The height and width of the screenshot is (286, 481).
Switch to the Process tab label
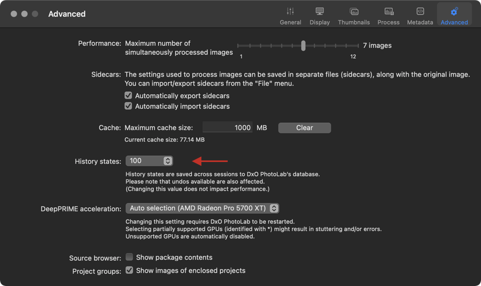click(388, 22)
